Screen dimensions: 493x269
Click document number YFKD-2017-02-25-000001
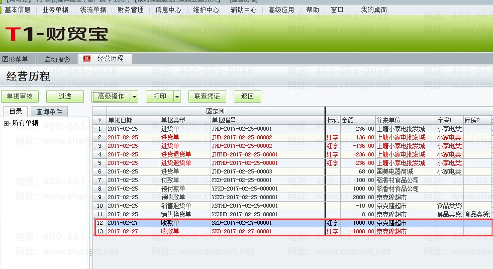coord(245,189)
